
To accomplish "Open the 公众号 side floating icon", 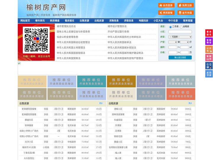I will [x=209, y=49].
